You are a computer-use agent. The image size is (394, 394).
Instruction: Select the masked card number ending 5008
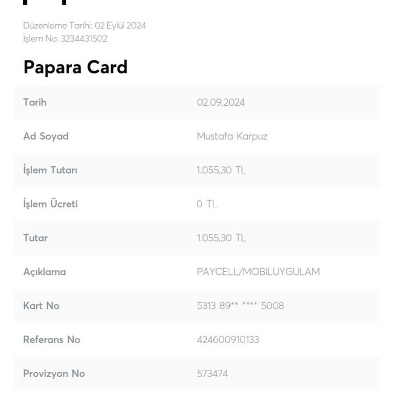[x=240, y=305]
